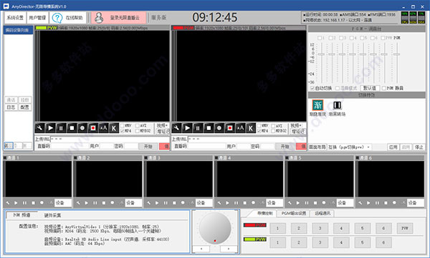Click the PVW K keying icon
This screenshot has width=430, height=258.
point(114,128)
